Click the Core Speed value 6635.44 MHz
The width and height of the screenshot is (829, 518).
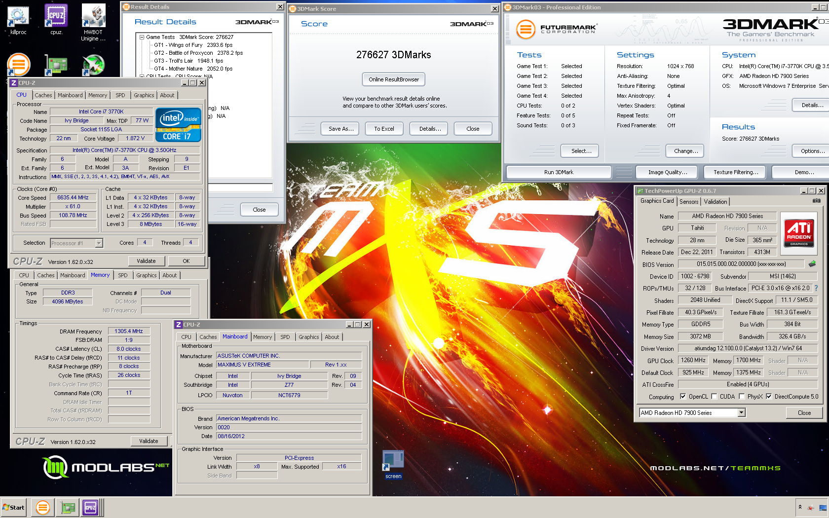coord(73,197)
